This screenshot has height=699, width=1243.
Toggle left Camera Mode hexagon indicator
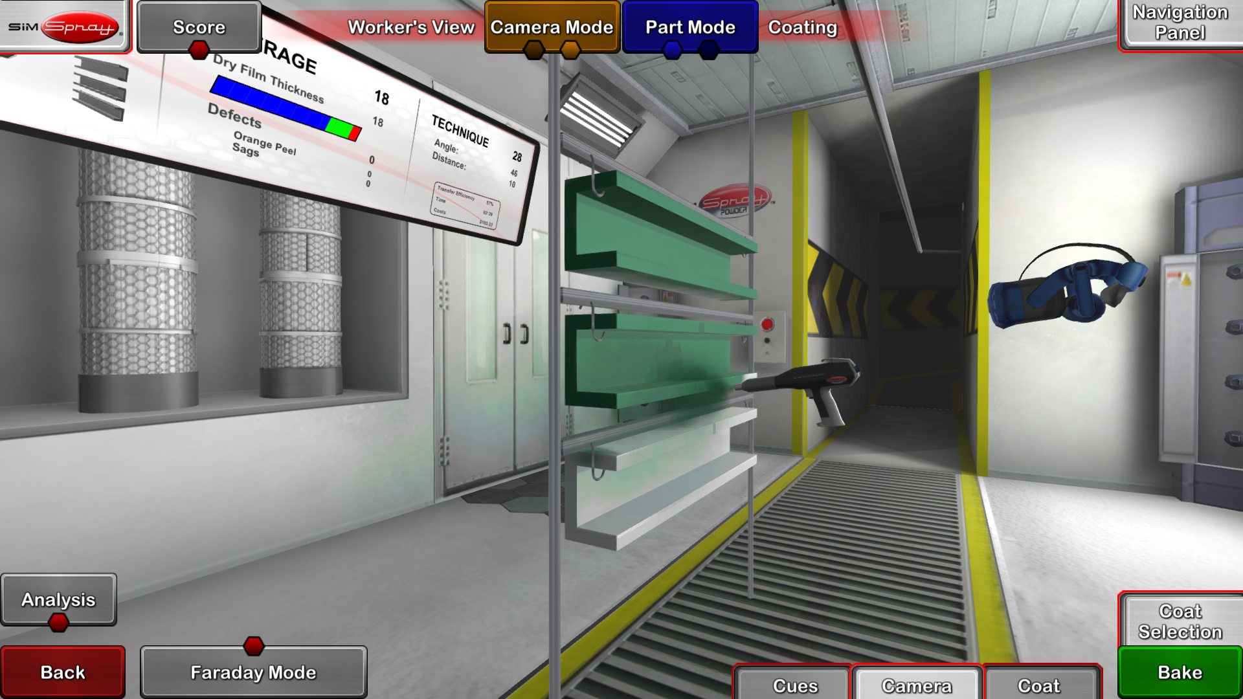coord(534,50)
